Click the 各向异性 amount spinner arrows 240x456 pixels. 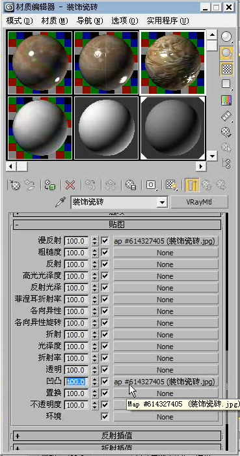pos(94,311)
